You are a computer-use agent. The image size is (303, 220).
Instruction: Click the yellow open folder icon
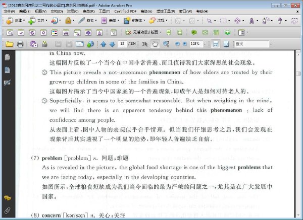(x=9, y=44)
